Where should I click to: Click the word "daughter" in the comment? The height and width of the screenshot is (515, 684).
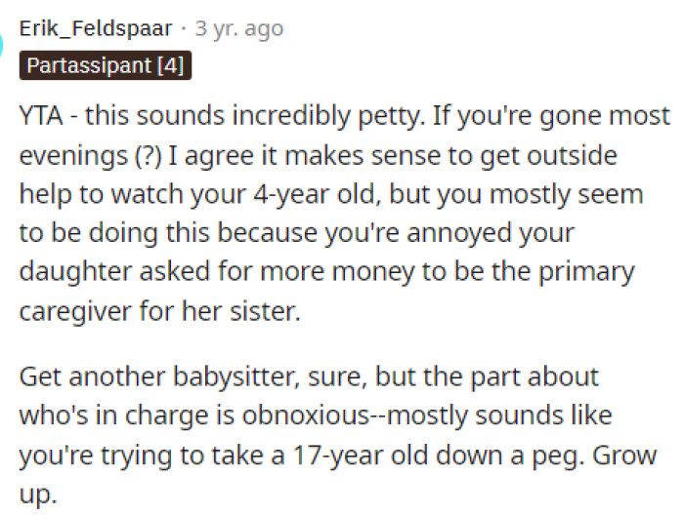(67, 272)
